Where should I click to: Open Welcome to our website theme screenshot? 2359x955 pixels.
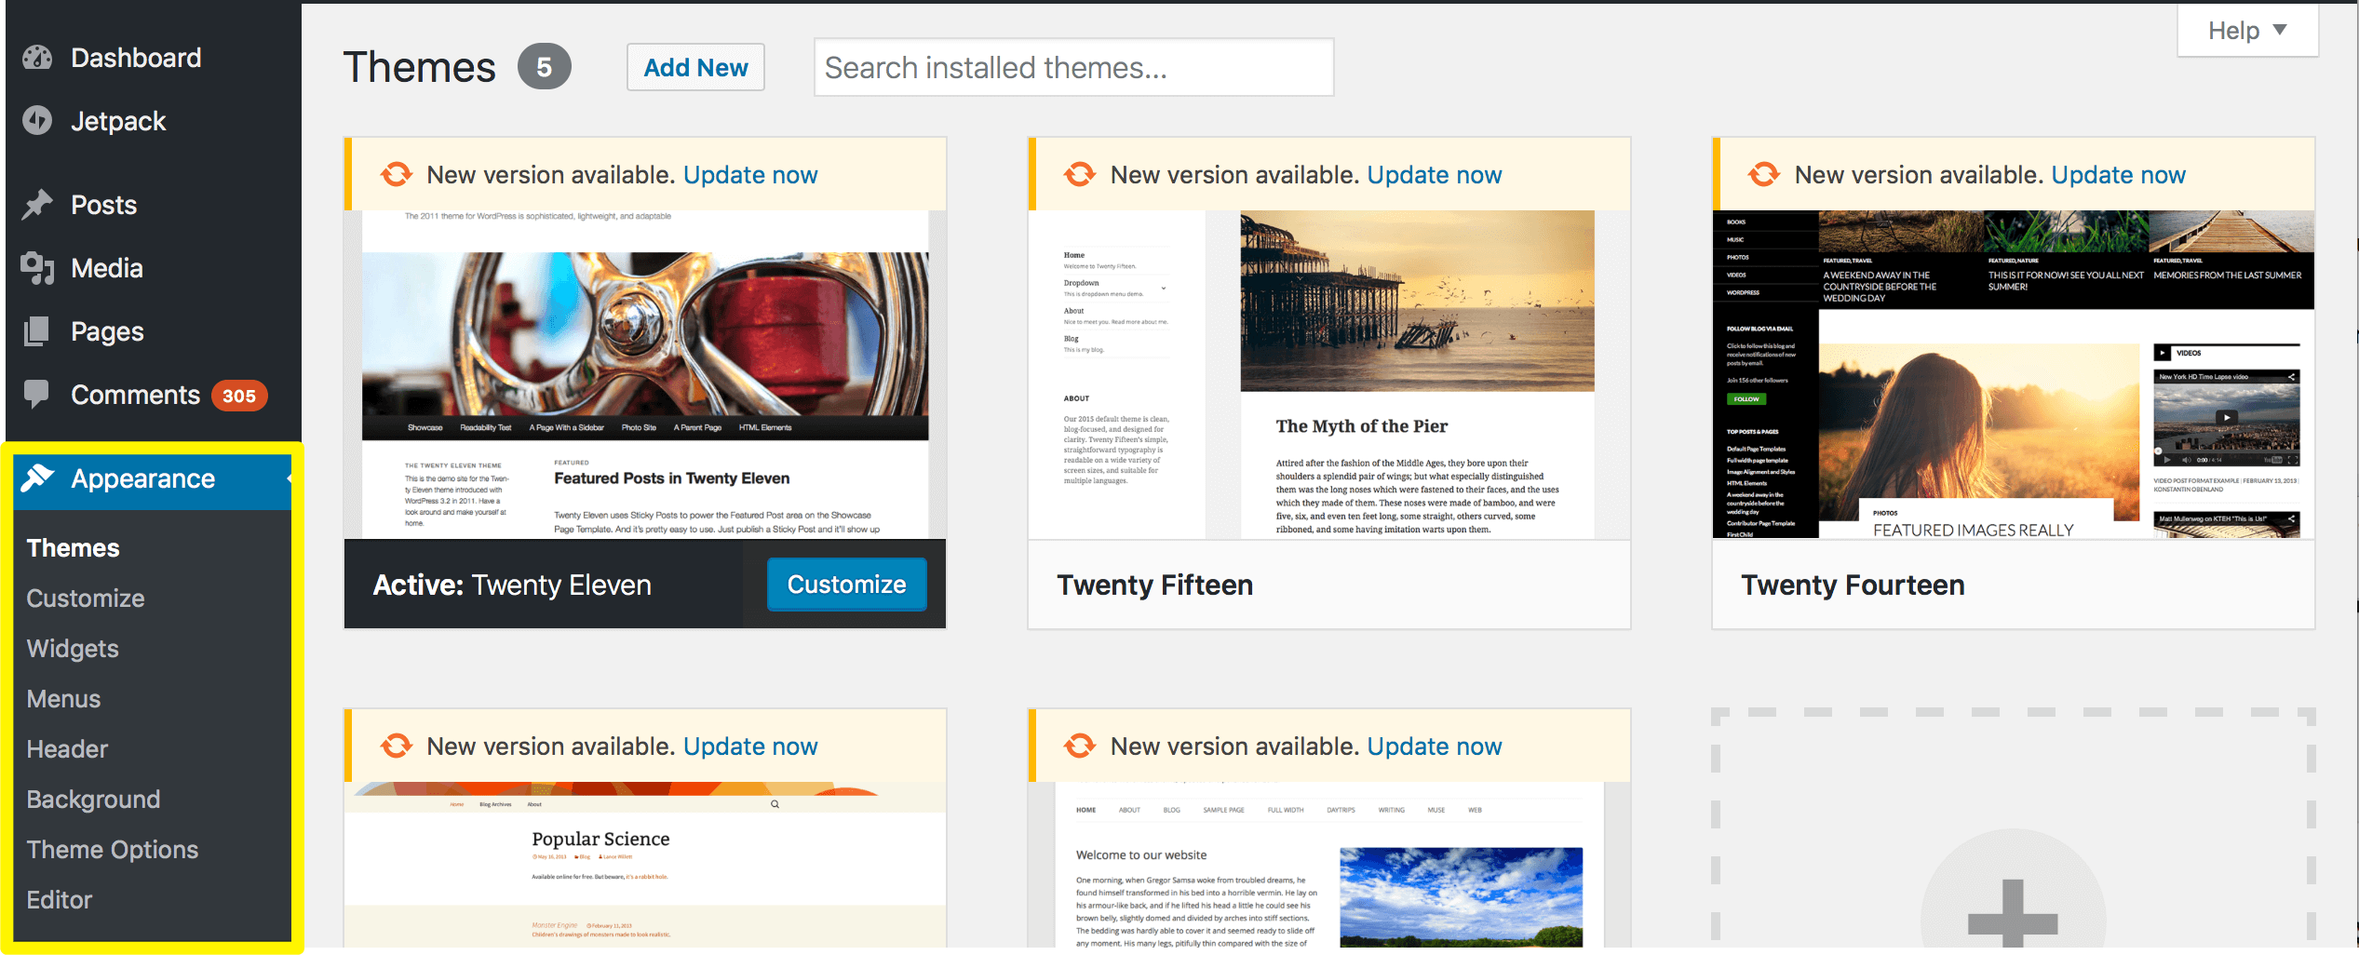point(1329,865)
